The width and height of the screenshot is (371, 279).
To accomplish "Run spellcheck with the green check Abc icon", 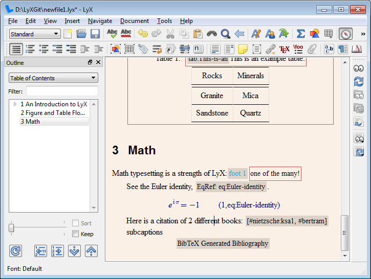I will (112, 34).
